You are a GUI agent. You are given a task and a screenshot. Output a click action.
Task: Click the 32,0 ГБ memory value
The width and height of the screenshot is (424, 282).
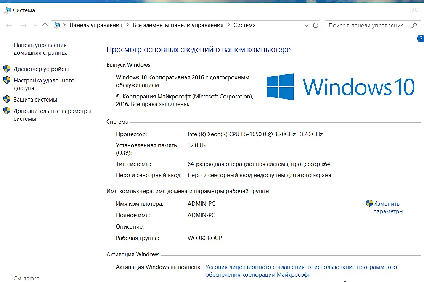coord(197,146)
